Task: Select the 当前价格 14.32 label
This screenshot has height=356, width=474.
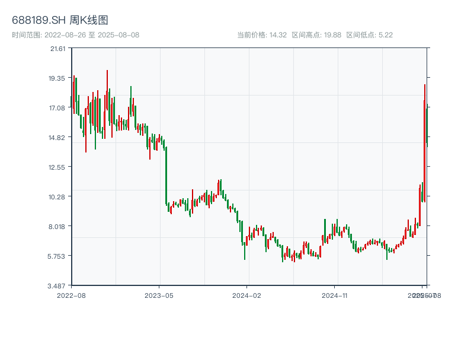Action: click(x=261, y=35)
